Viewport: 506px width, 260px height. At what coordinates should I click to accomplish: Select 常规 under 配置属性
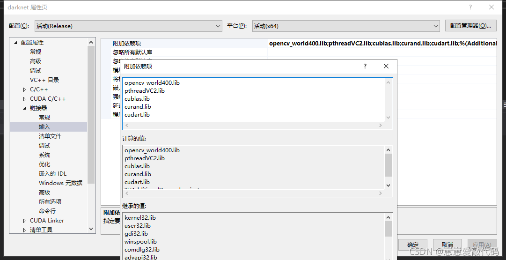pyautogui.click(x=36, y=52)
